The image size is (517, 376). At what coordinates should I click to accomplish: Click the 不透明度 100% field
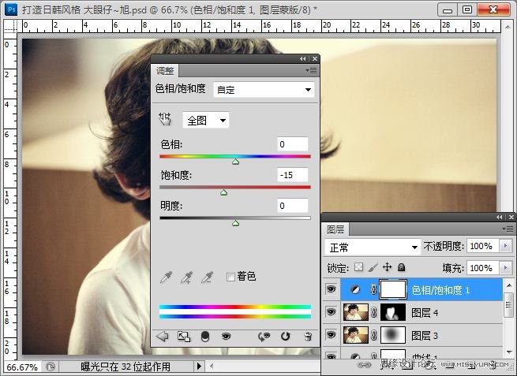483,246
